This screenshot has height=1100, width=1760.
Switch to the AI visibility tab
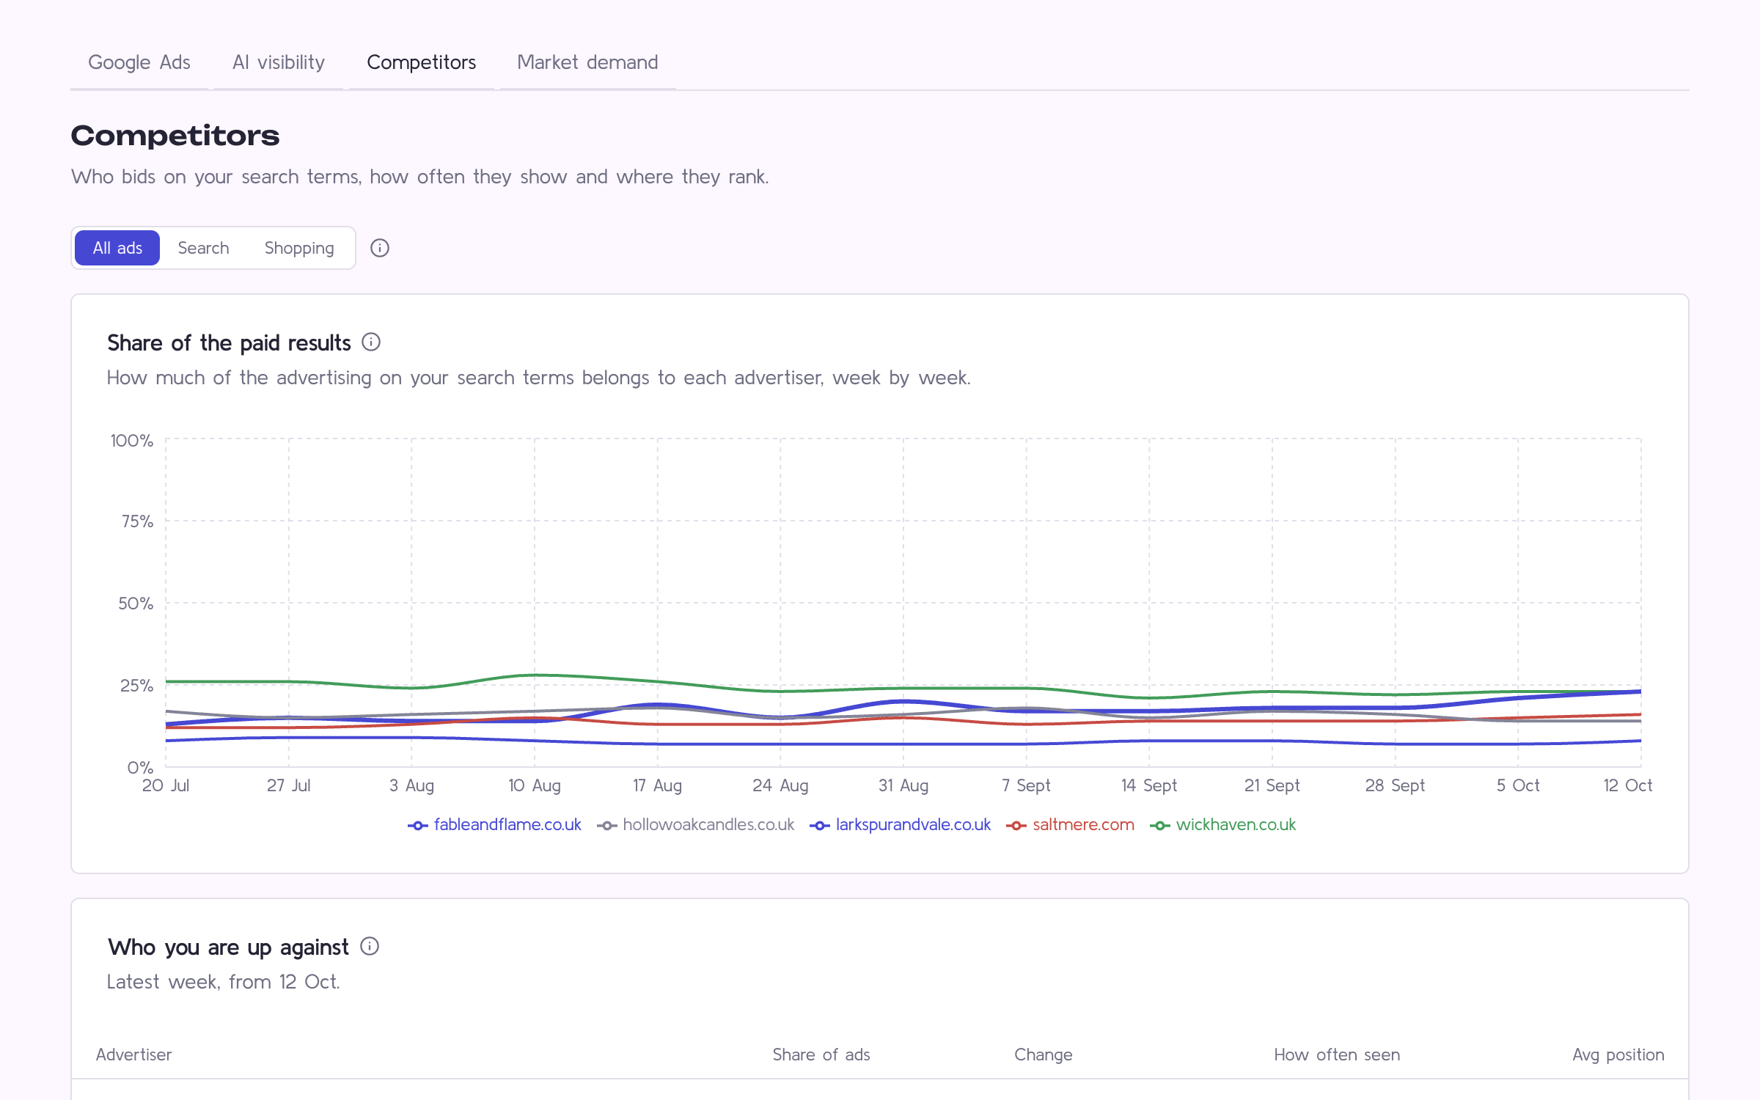[x=279, y=63]
